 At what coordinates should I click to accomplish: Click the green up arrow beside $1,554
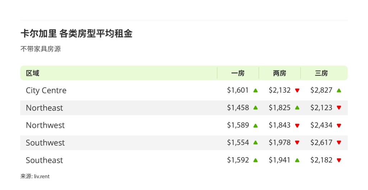256,143
